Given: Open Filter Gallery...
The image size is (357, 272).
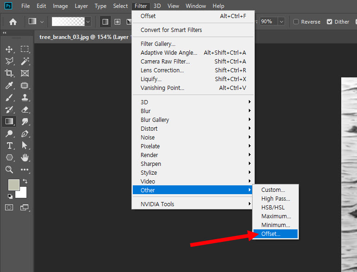Looking at the screenshot, I should point(193,44).
